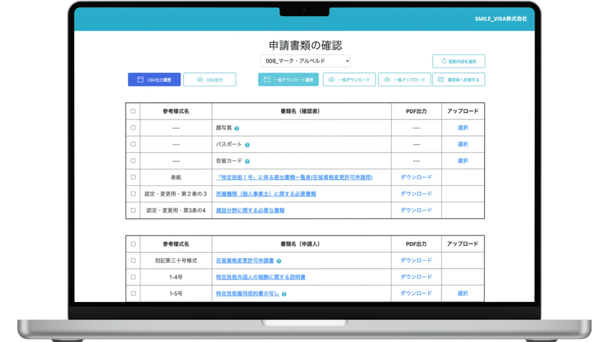Click help icon beside 特定技能雇用契約書の写し
Viewport: 609px width, 342px height.
point(284,294)
